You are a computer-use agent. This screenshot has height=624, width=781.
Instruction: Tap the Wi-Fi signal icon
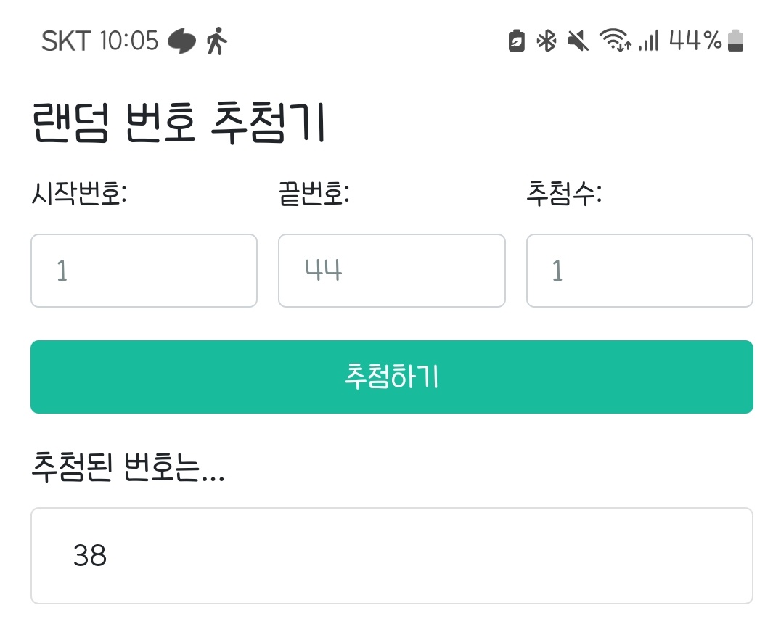coord(615,41)
